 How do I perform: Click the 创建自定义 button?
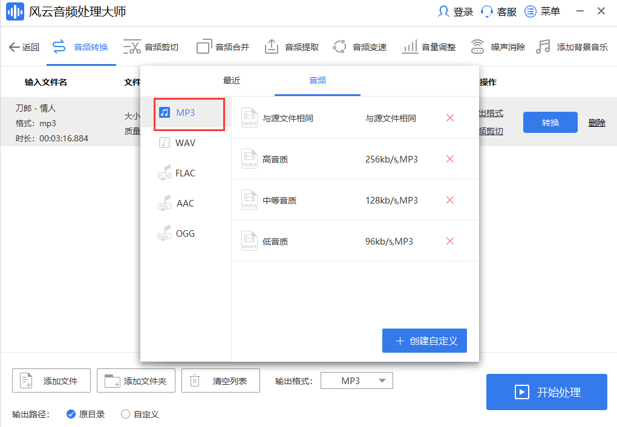[425, 341]
